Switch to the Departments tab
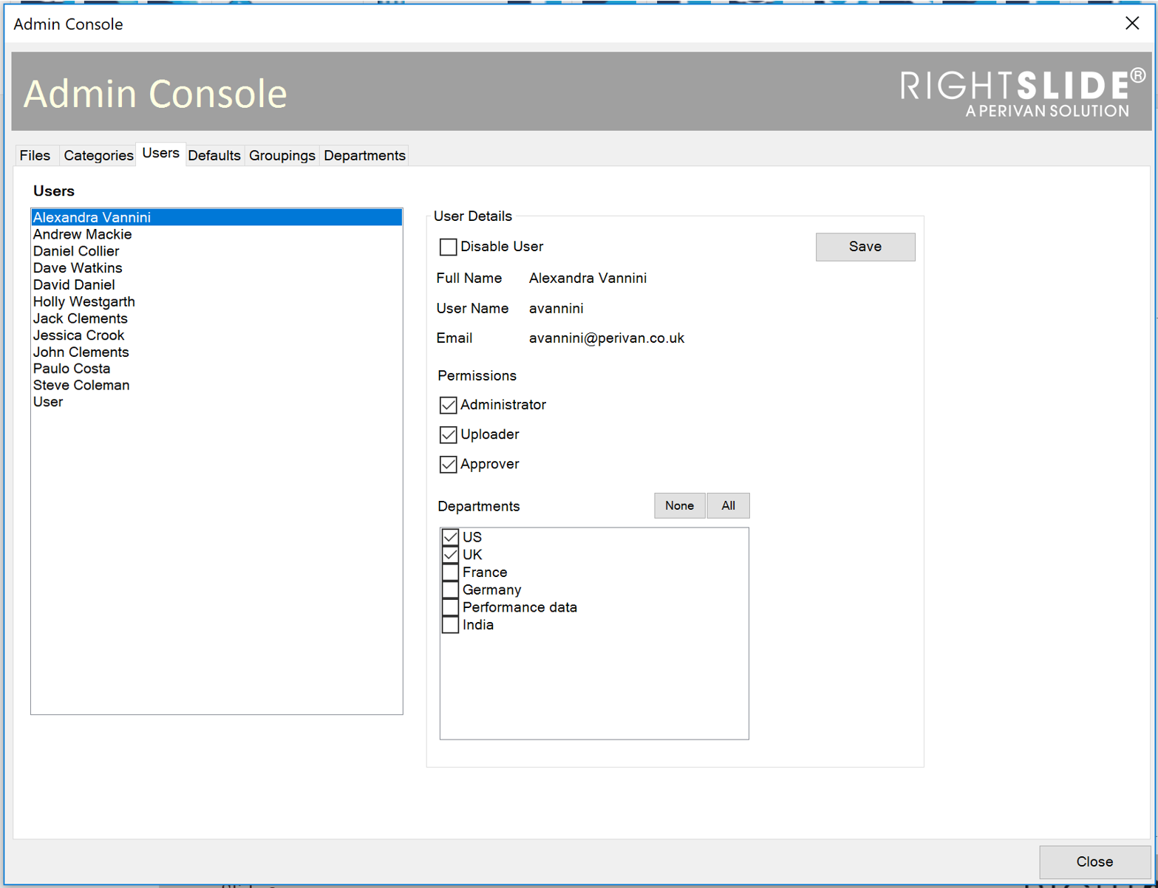Image resolution: width=1158 pixels, height=888 pixels. [x=364, y=155]
